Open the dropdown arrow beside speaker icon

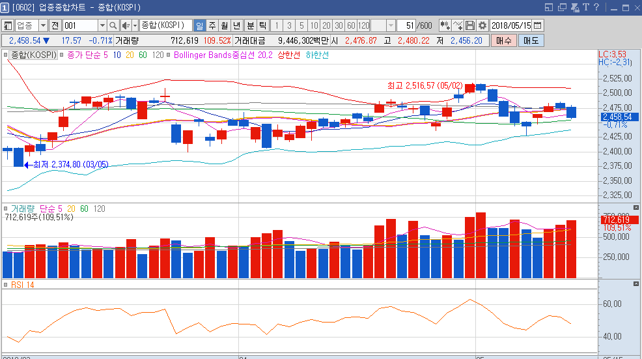[135, 25]
